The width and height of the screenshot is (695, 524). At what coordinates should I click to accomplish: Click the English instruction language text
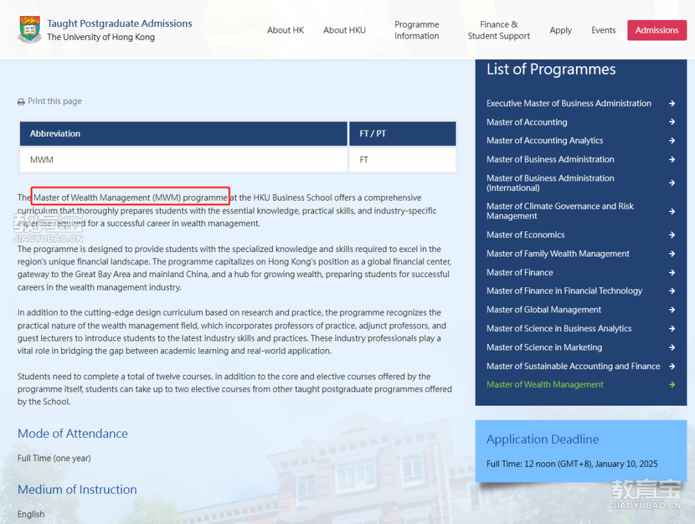(31, 514)
